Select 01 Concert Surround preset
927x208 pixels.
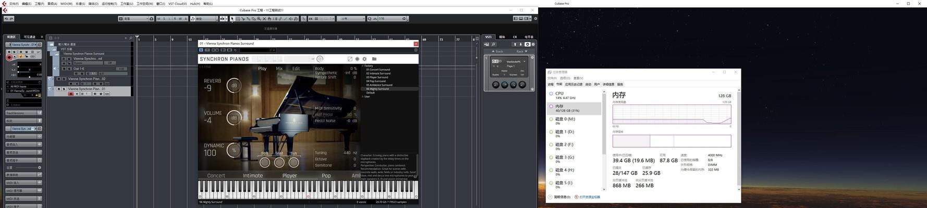(x=377, y=70)
